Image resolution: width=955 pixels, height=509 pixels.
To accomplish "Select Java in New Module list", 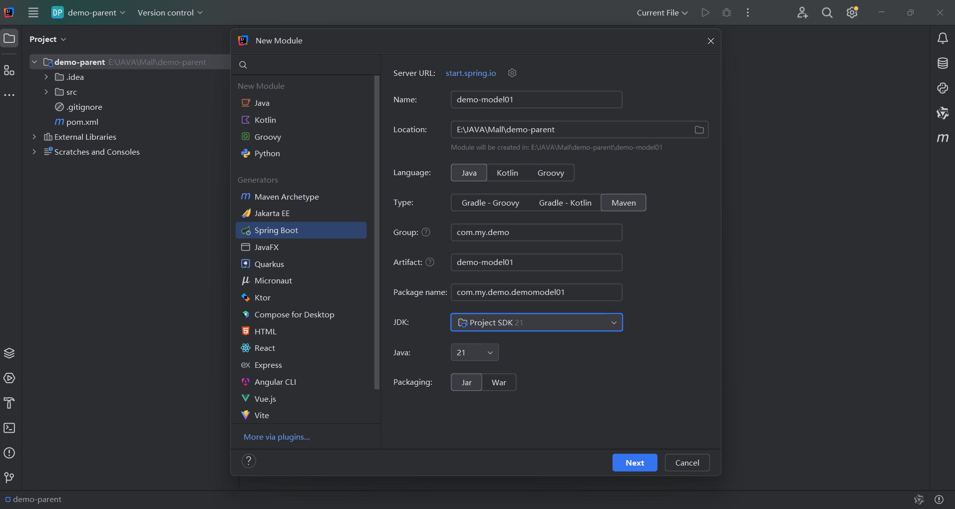I will coord(301,103).
